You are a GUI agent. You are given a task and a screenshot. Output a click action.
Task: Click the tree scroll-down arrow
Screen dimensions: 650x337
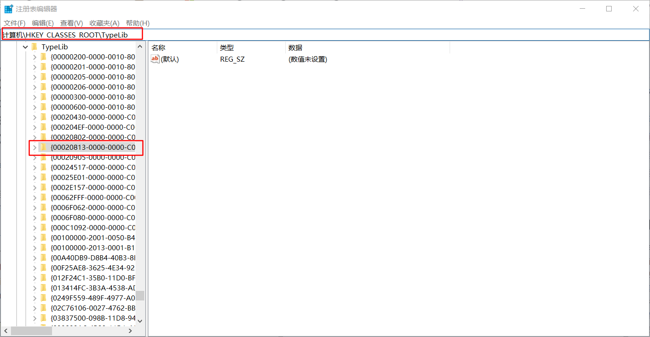pos(140,321)
